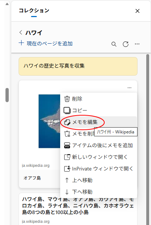Click the new window icon in the menu

pyautogui.click(x=67, y=157)
